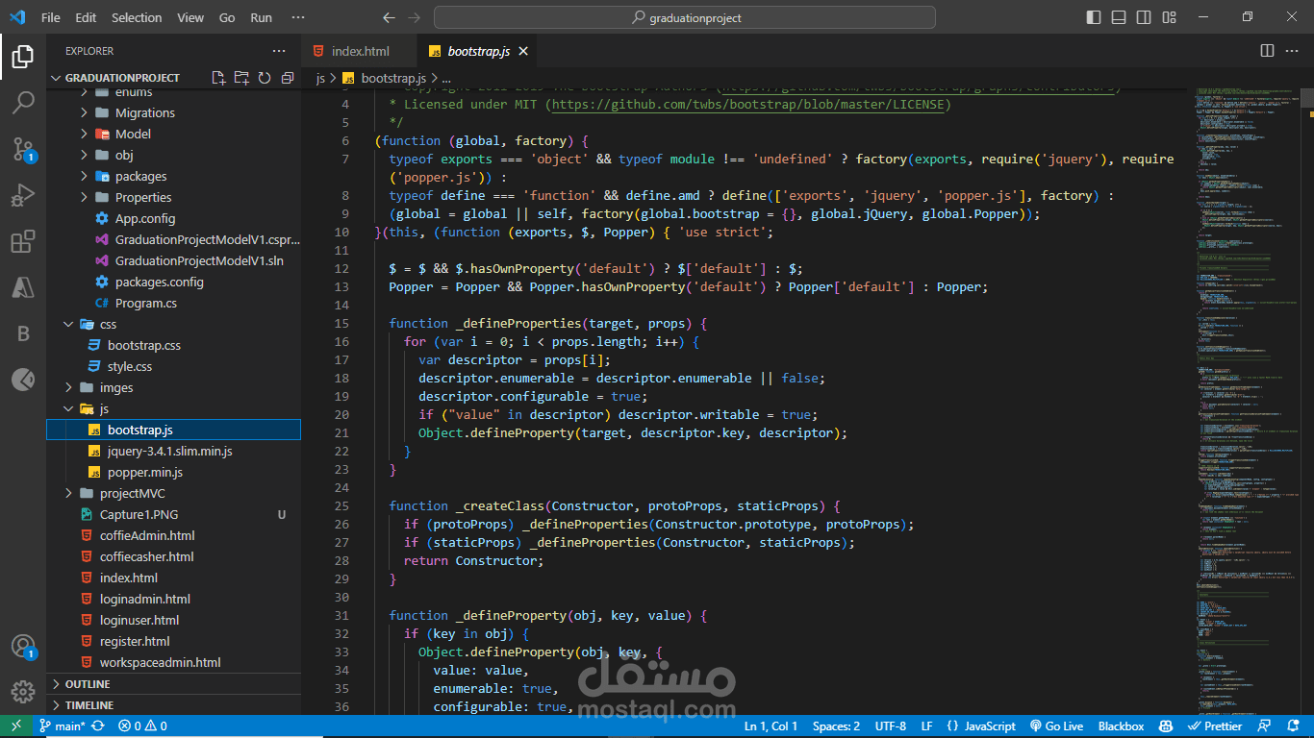This screenshot has height=738, width=1314.
Task: Expand the obj folder
Action: (x=173, y=155)
